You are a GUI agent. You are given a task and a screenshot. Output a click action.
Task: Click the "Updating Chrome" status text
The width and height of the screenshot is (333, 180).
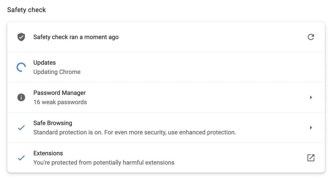click(x=57, y=72)
